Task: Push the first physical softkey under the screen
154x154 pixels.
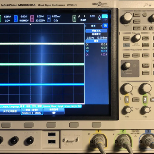Action: tap(6, 125)
